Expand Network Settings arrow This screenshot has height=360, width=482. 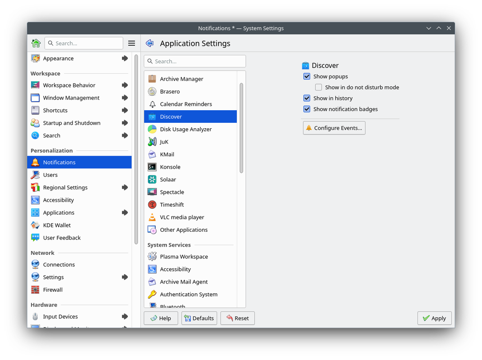pyautogui.click(x=125, y=277)
